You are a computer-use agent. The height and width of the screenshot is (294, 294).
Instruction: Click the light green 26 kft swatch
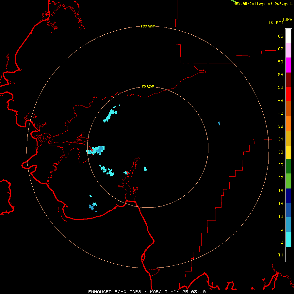click(288, 181)
